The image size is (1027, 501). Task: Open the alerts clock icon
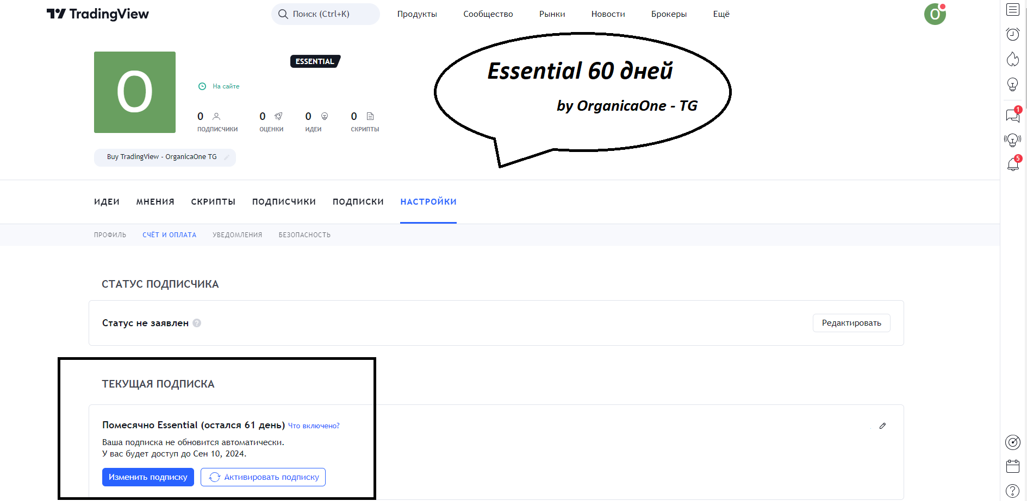click(x=1012, y=34)
